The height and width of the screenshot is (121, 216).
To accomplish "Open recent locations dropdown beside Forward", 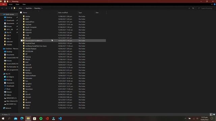I will point(9,8).
